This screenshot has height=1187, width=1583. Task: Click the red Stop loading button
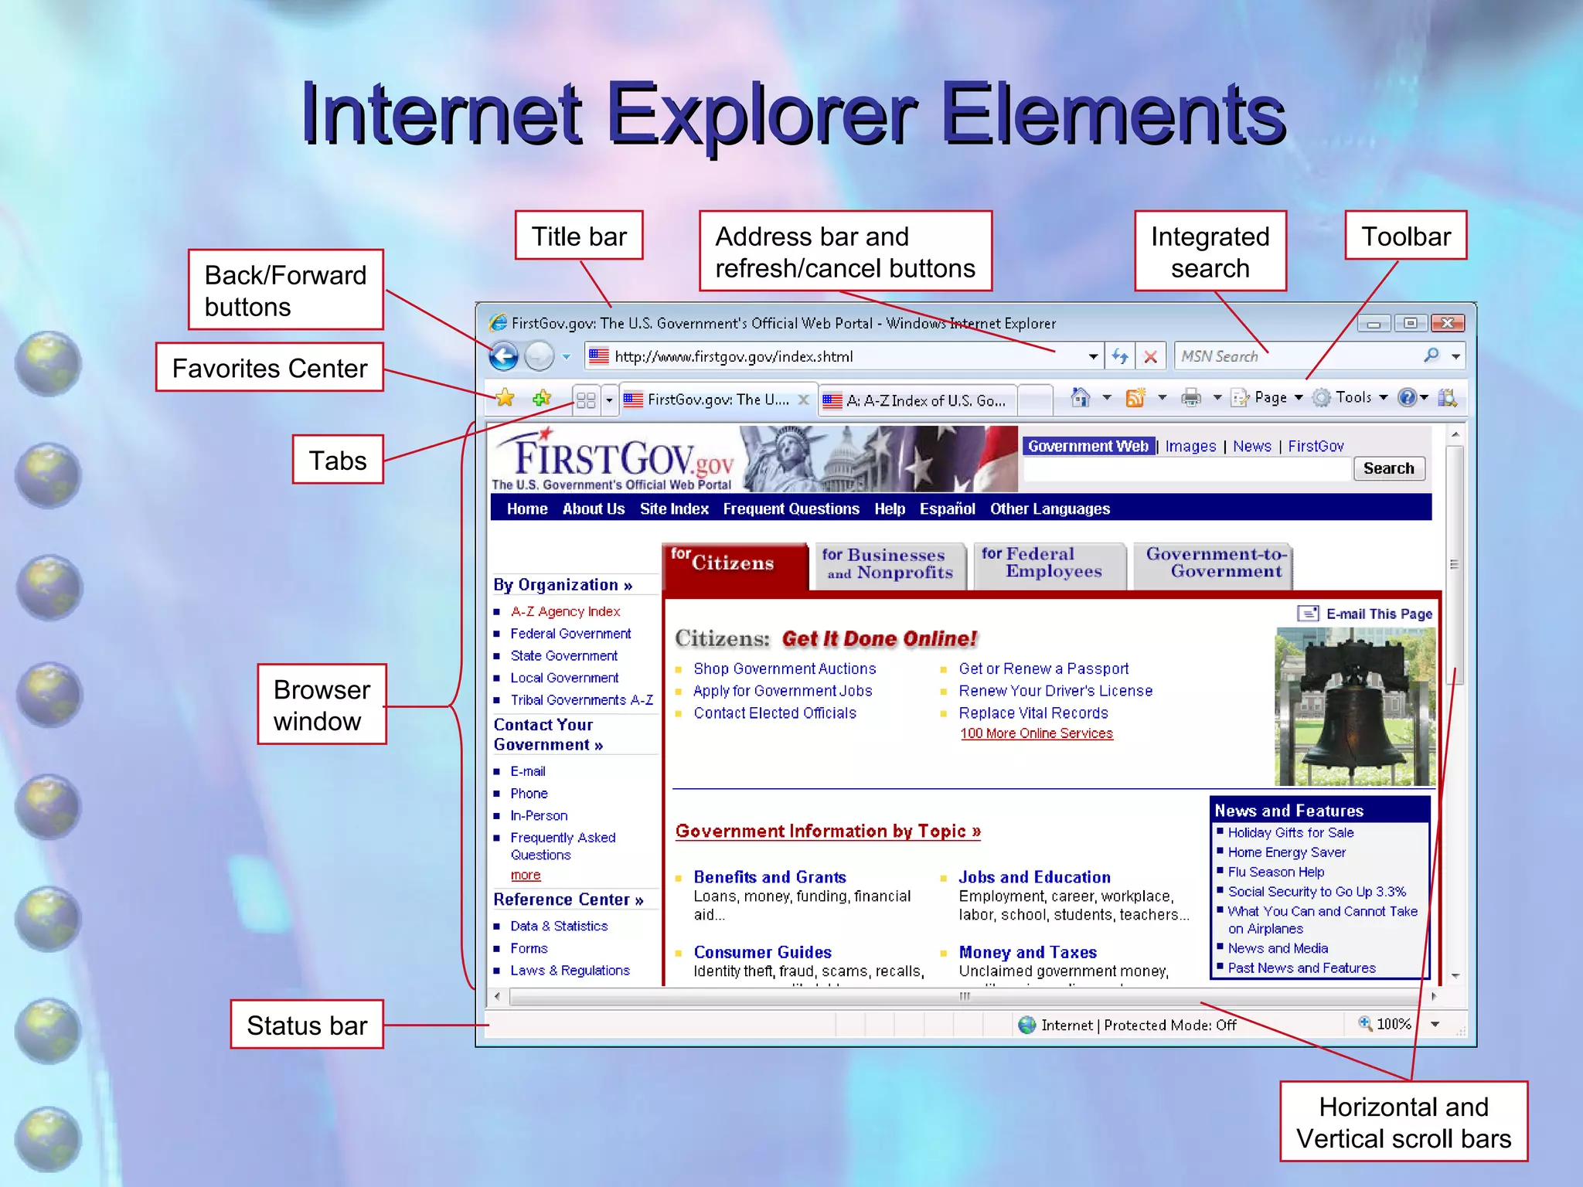coord(1150,356)
